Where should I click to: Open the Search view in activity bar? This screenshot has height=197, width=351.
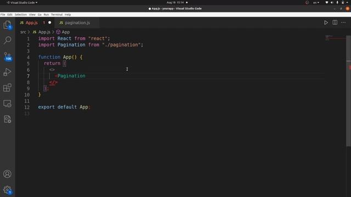tap(7, 40)
